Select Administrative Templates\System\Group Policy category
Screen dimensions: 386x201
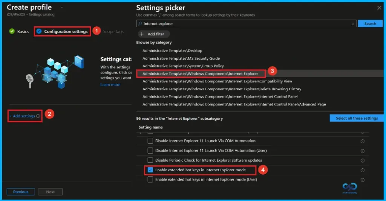(x=183, y=66)
